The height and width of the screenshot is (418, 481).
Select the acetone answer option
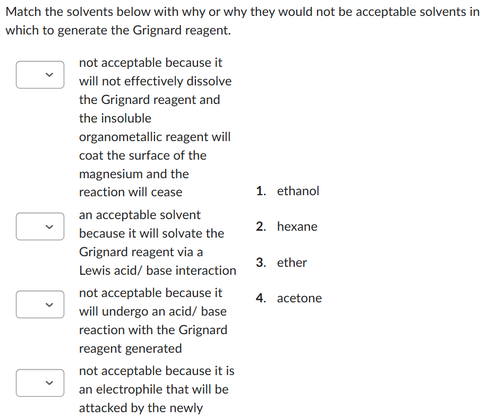tap(299, 298)
